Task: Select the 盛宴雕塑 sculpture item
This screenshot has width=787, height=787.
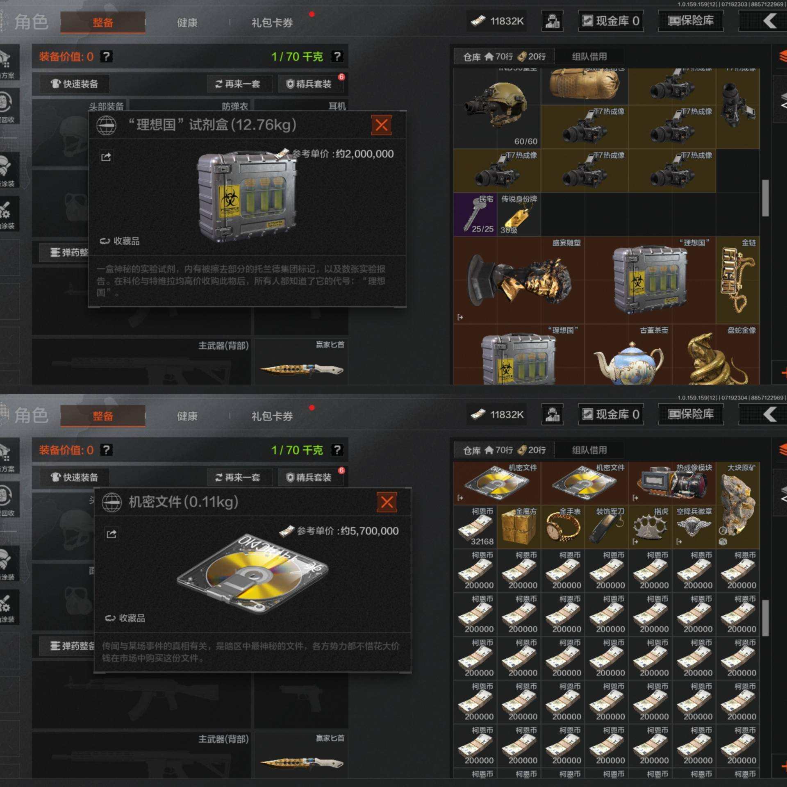Action: point(519,280)
